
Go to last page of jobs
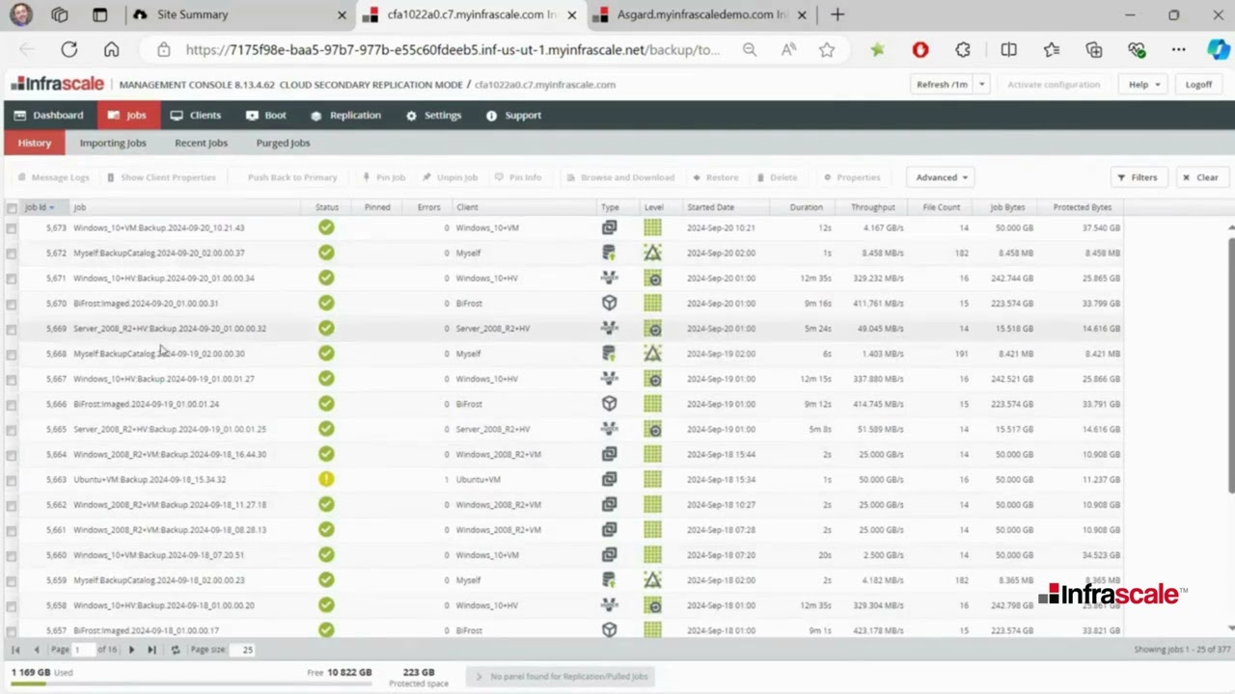tap(151, 650)
